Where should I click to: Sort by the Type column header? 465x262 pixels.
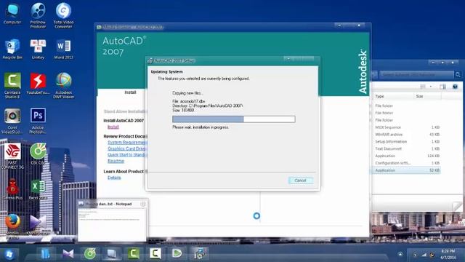(x=393, y=96)
